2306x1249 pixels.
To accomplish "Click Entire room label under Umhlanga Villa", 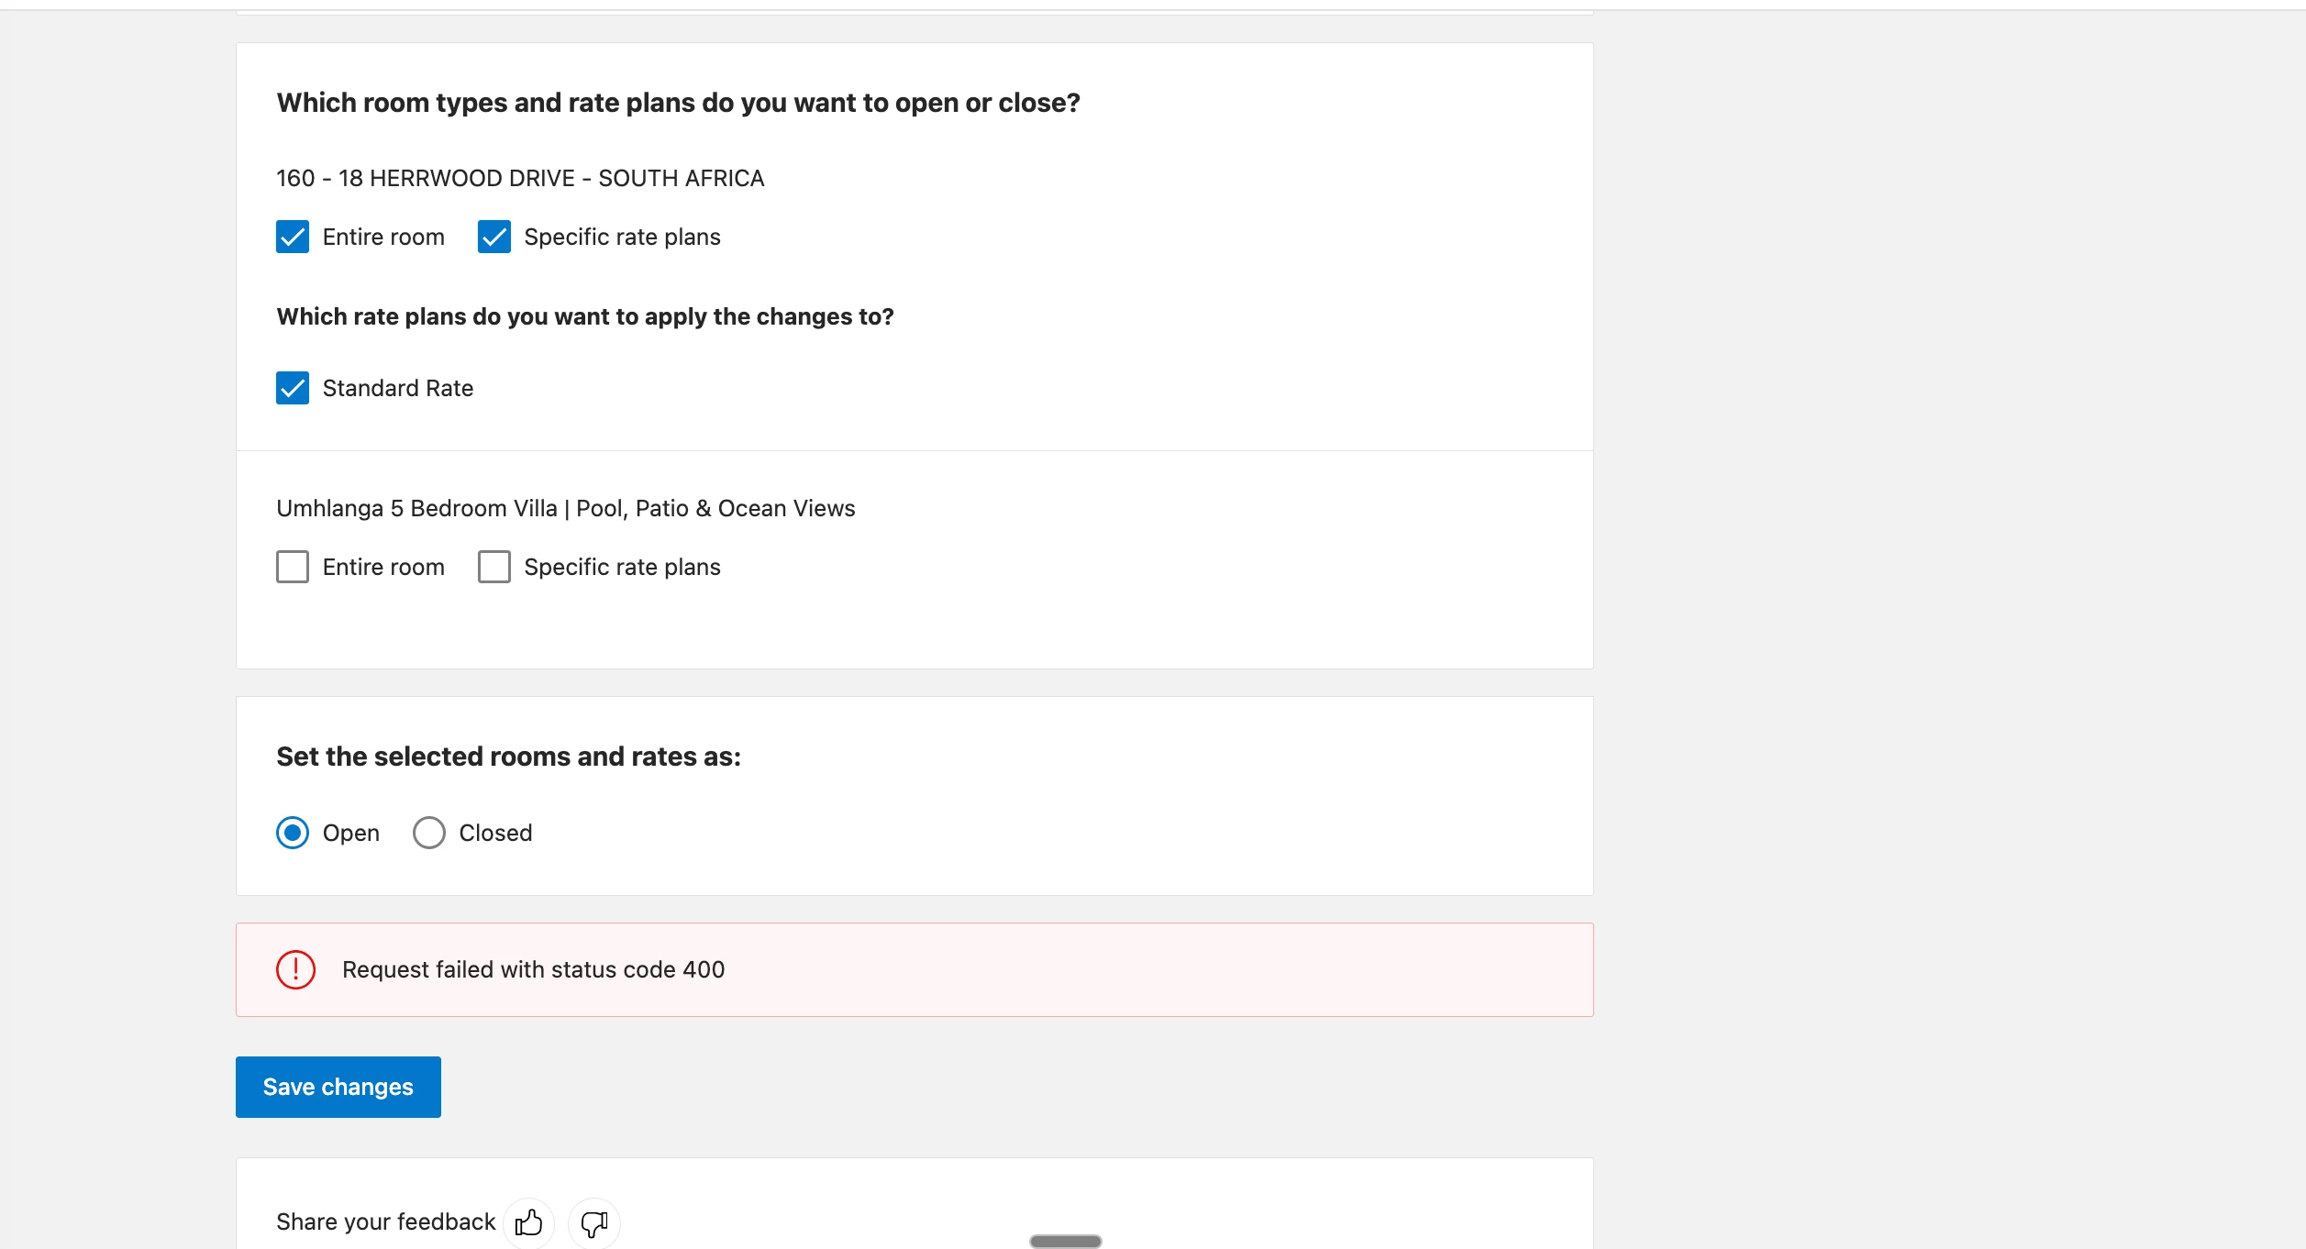I will 383,567.
